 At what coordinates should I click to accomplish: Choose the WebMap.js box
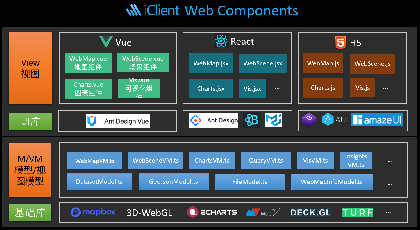click(x=323, y=63)
